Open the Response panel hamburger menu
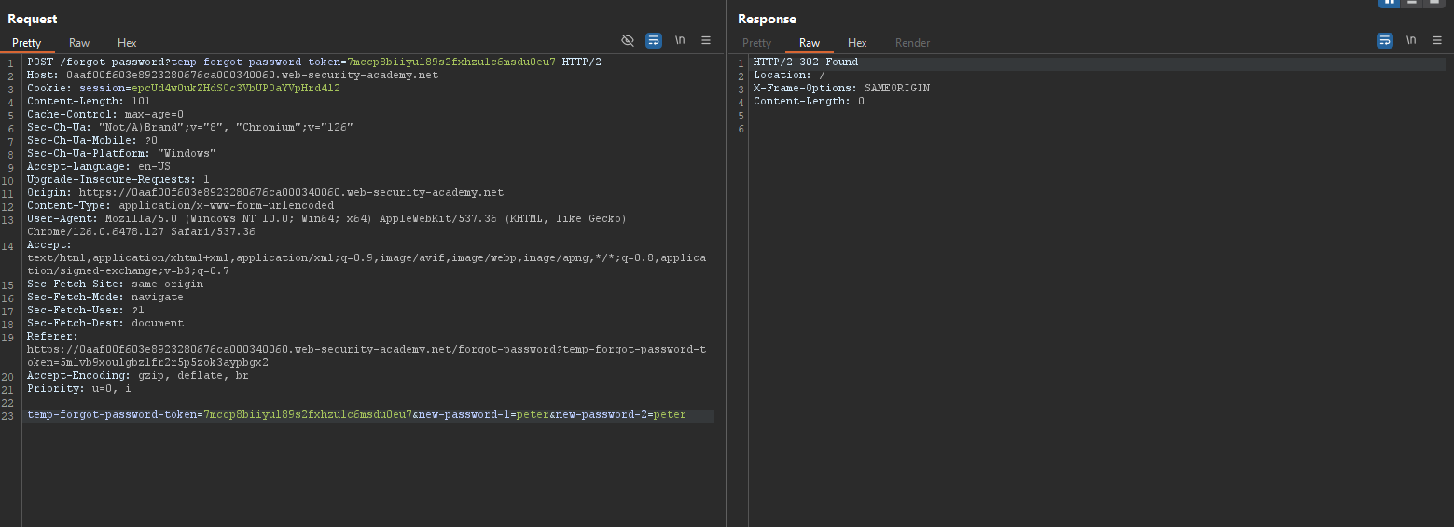Image resolution: width=1454 pixels, height=527 pixels. click(1437, 41)
